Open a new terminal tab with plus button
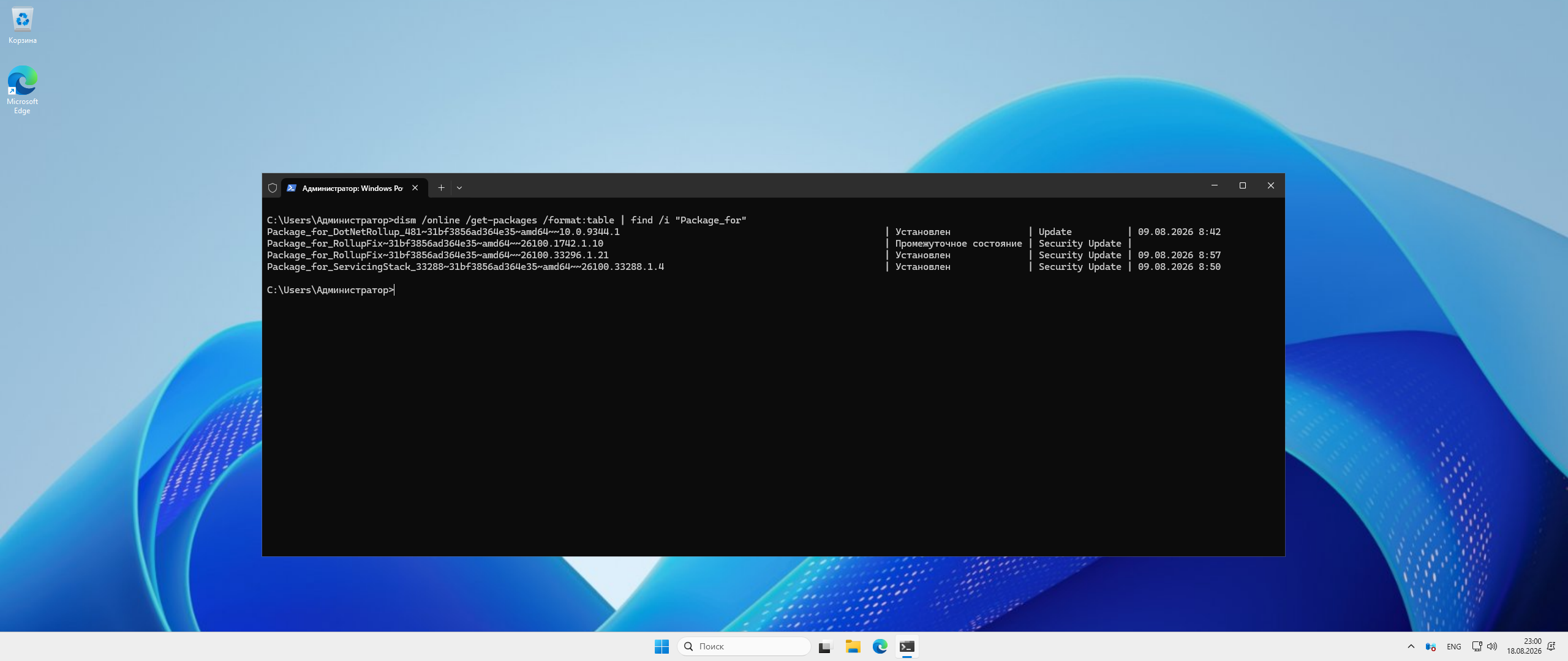1568x661 pixels. point(441,188)
